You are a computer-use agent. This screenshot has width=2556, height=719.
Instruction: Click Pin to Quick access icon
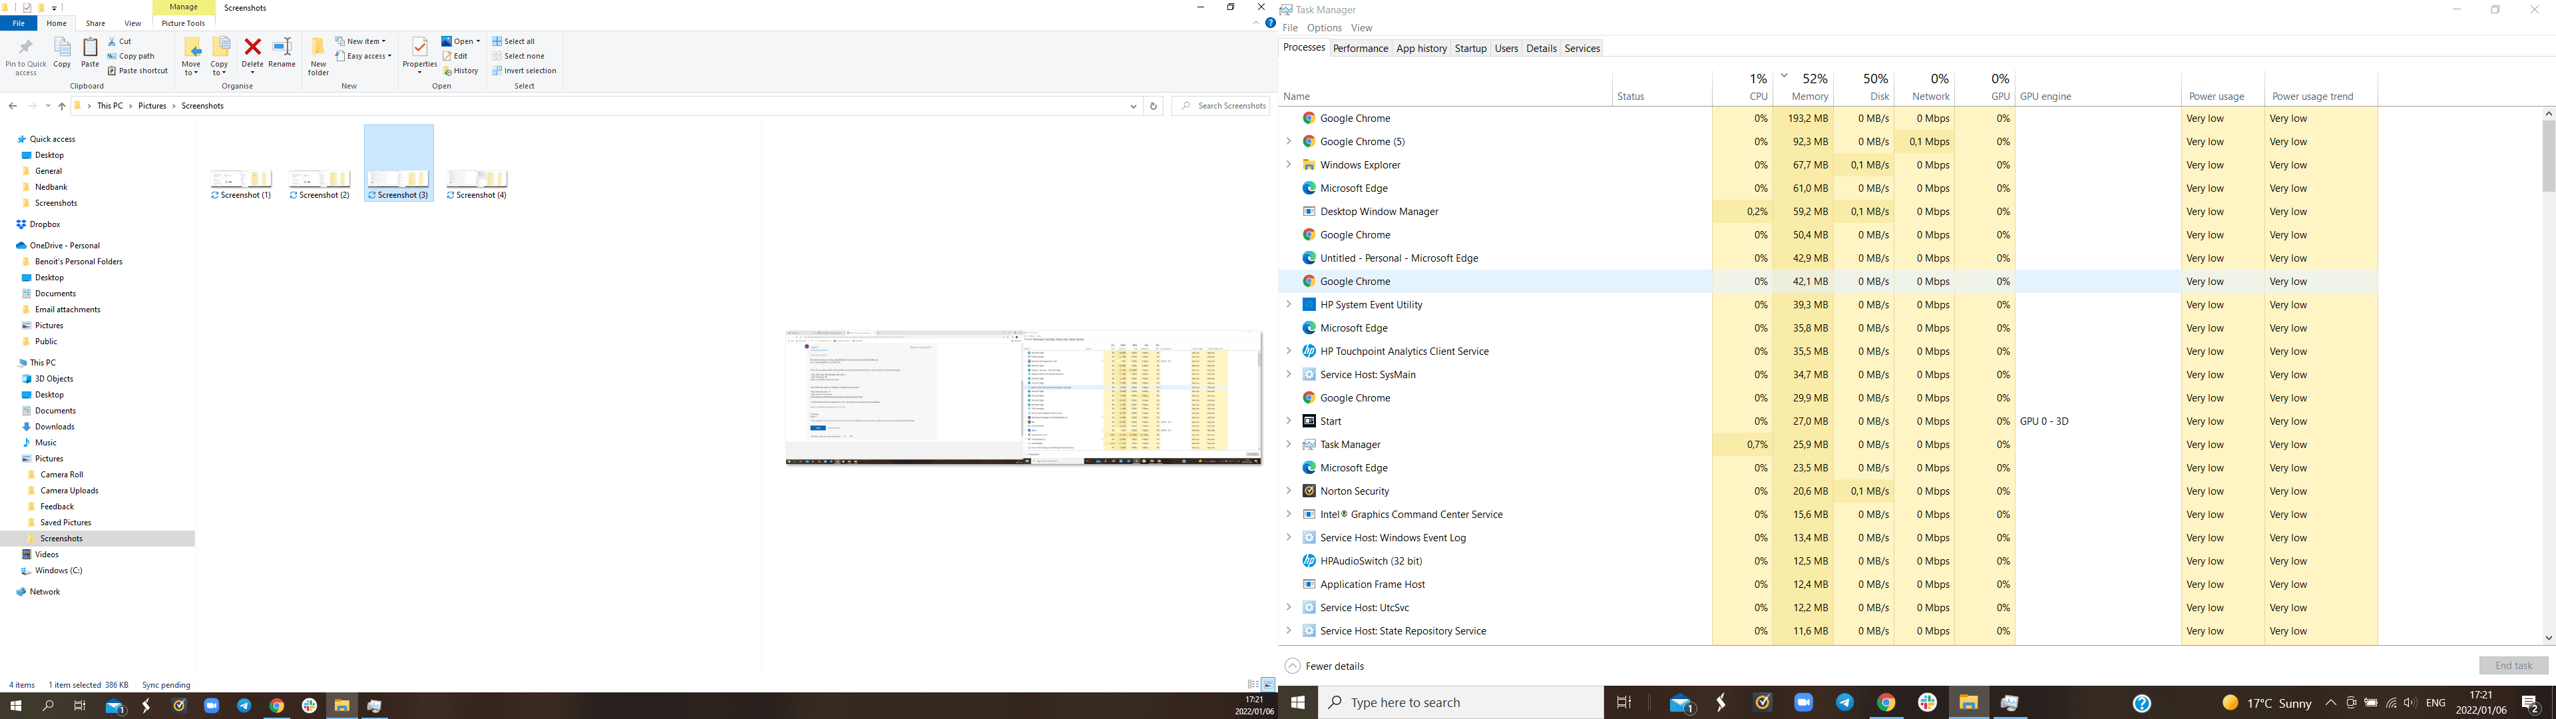tap(26, 57)
